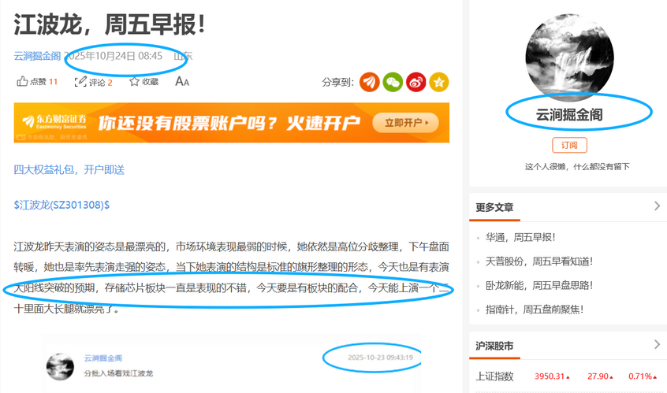Screen dimensions: 667x393
Task: Expand 沪深股市 with the chevron arrow
Action: pyautogui.click(x=657, y=344)
